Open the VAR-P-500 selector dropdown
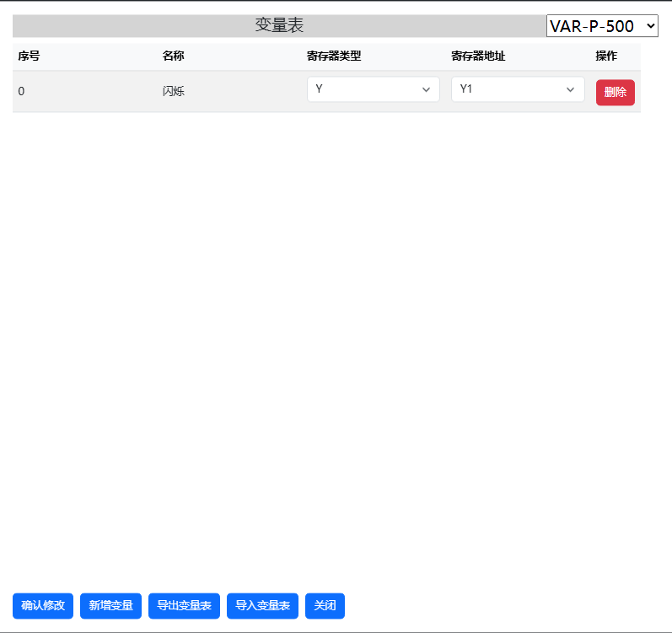This screenshot has width=672, height=633. pos(601,26)
